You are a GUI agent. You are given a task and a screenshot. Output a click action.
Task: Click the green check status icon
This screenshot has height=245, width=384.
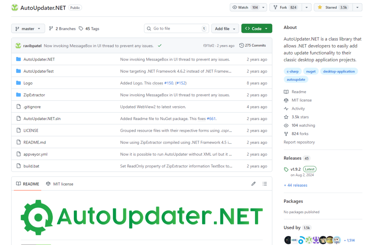160,46
